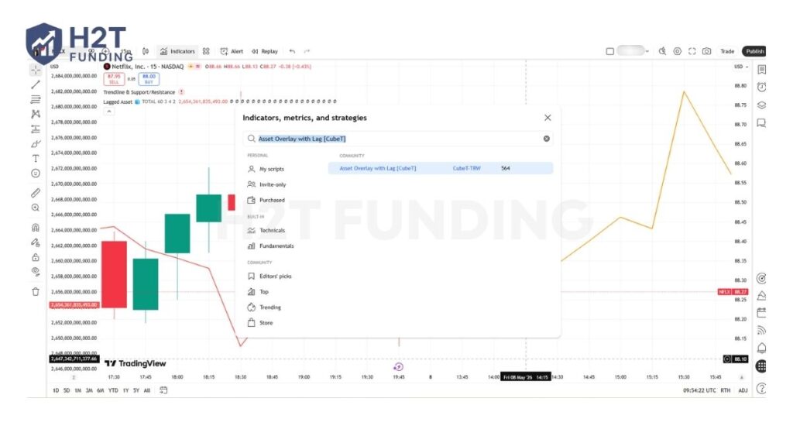Open the chats panel icon
The image size is (793, 443).
pyautogui.click(x=761, y=123)
